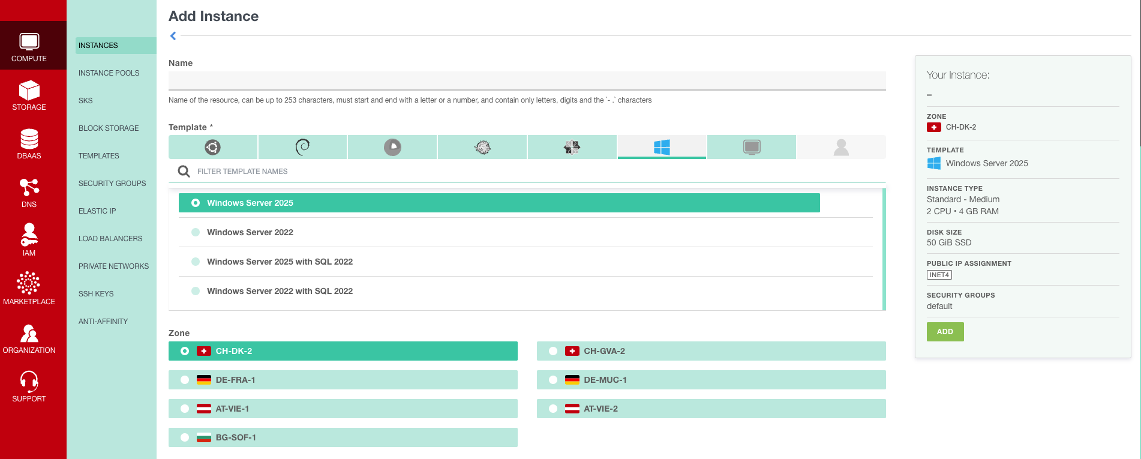Select the user silhouette custom templates tab

841,147
